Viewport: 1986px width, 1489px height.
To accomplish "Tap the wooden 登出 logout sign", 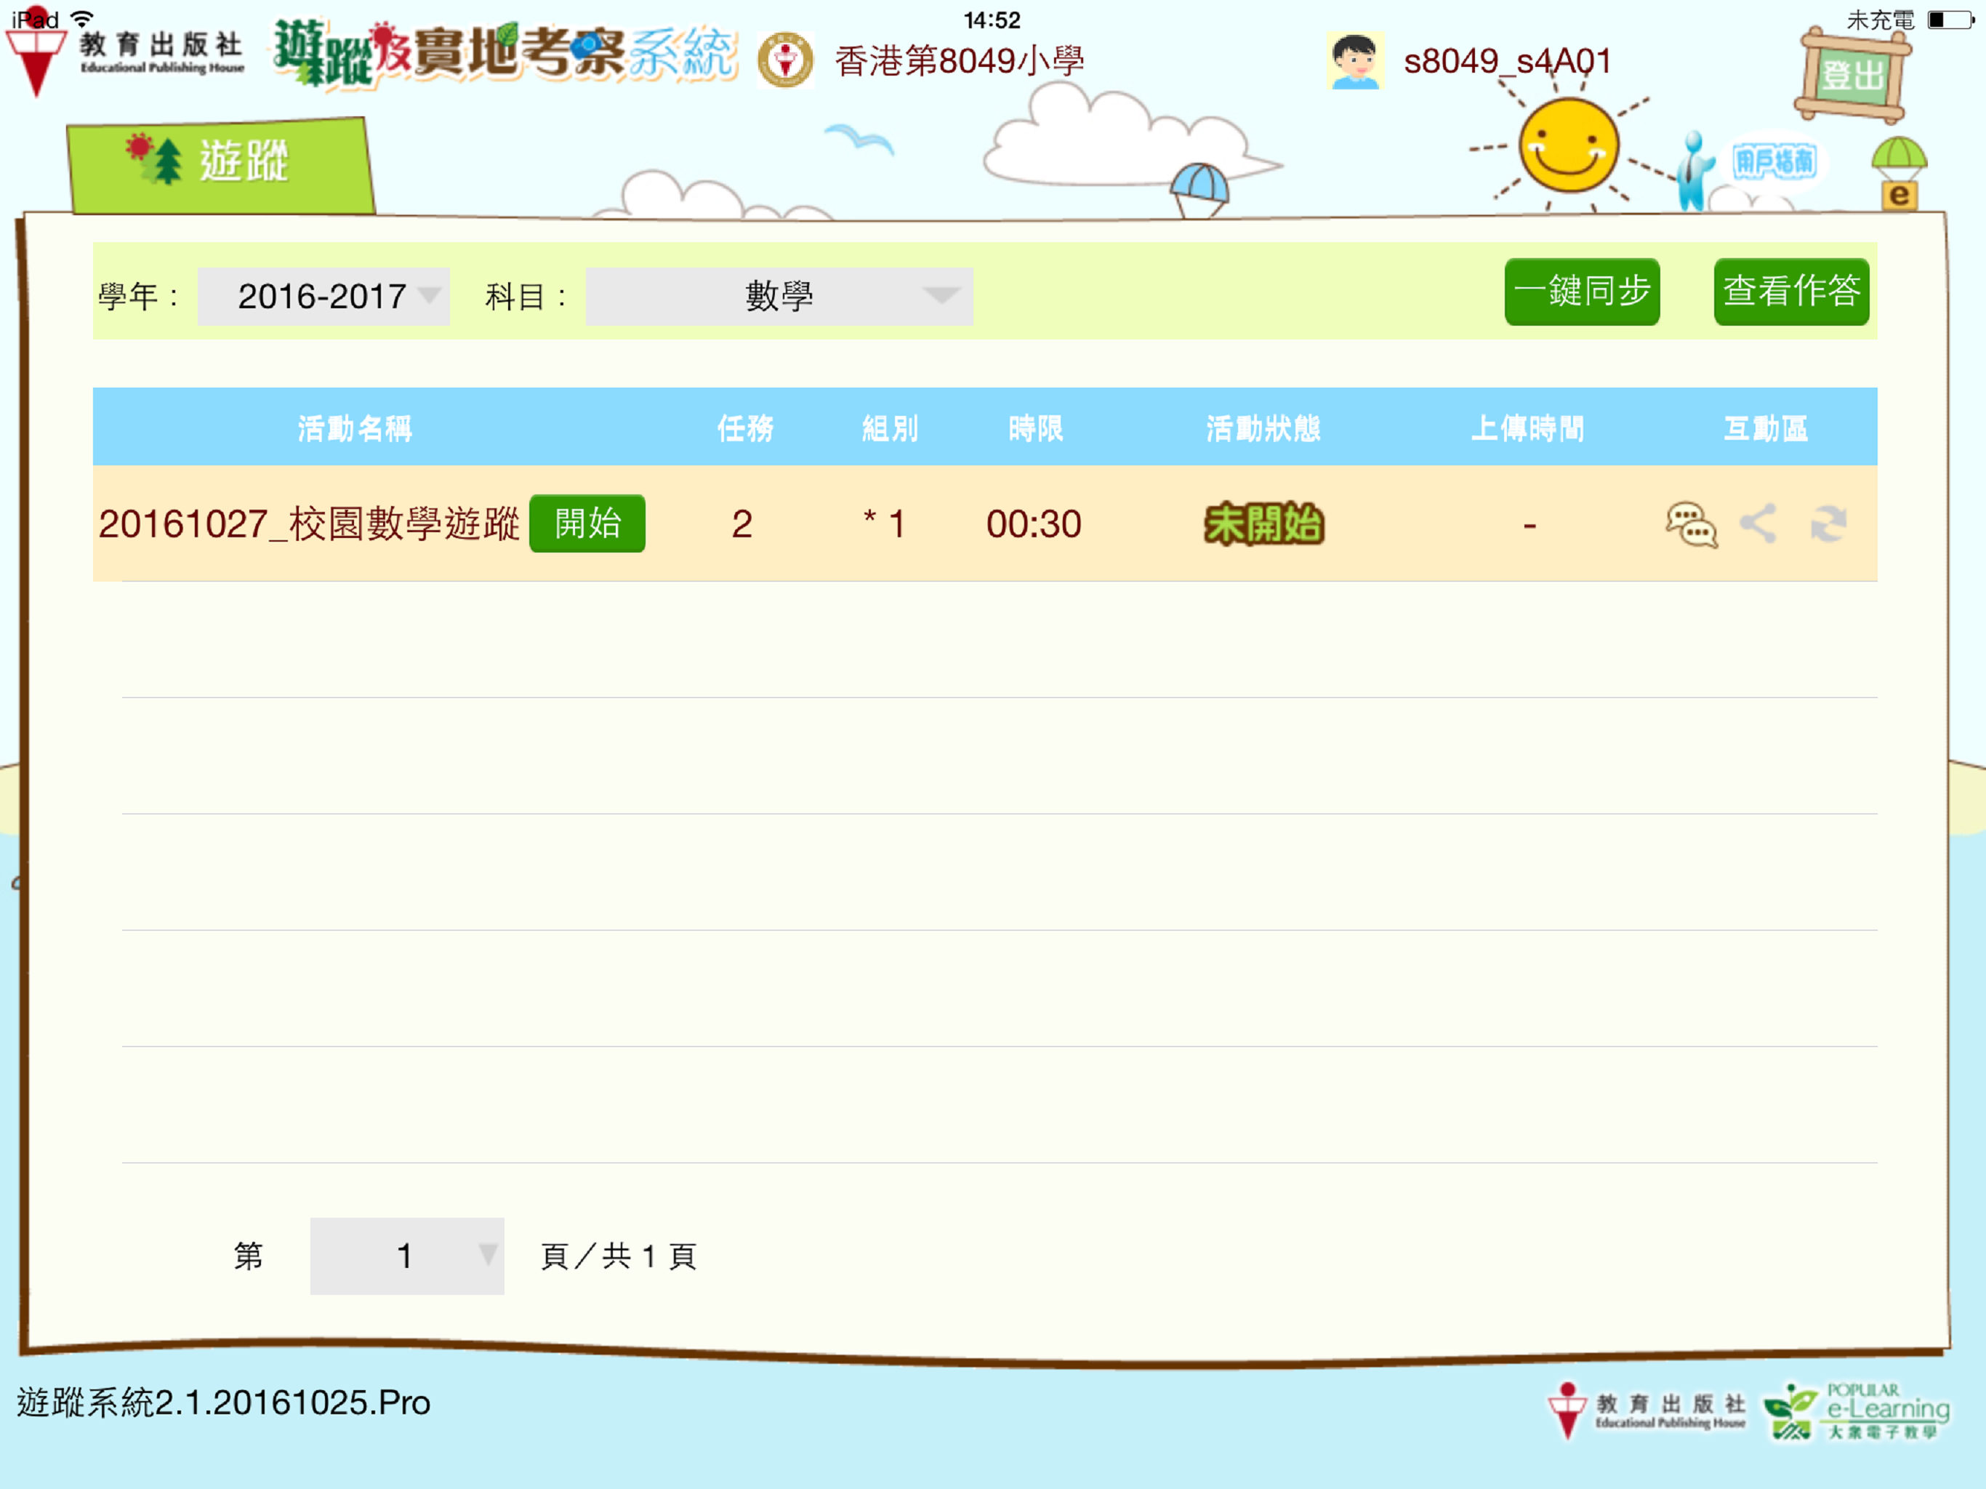I will (x=1852, y=76).
